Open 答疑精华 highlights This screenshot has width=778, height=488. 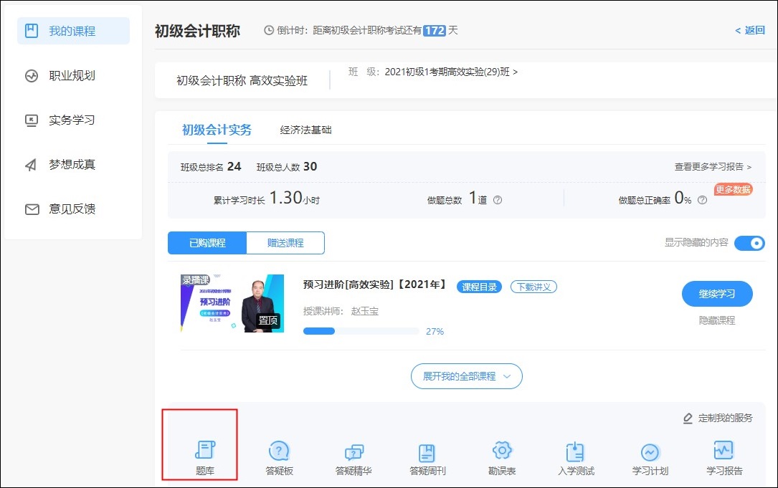(x=353, y=455)
